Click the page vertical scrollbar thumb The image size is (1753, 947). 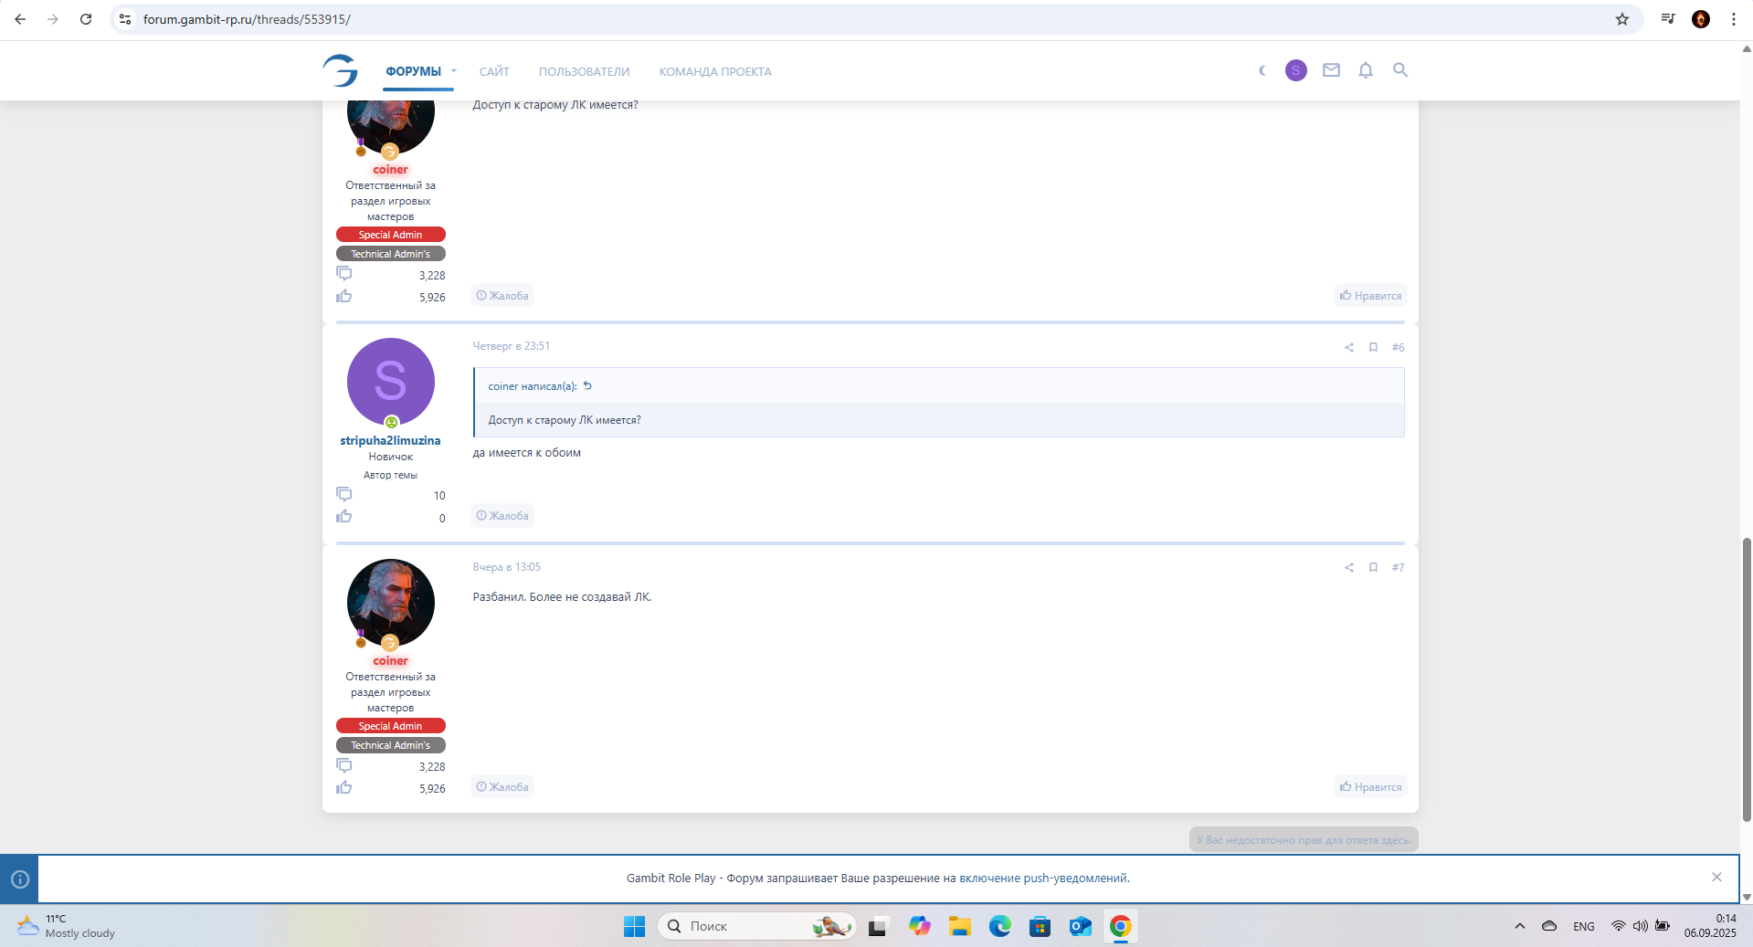[x=1747, y=679]
